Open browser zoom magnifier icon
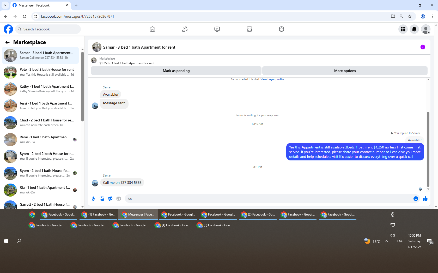438x273 pixels. pos(401,16)
